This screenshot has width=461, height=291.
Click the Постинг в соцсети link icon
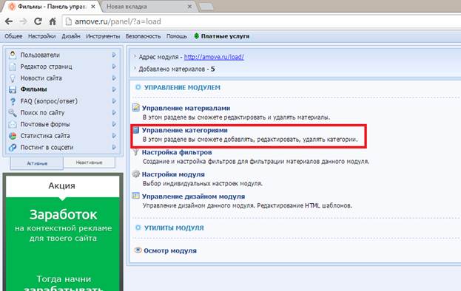click(13, 147)
